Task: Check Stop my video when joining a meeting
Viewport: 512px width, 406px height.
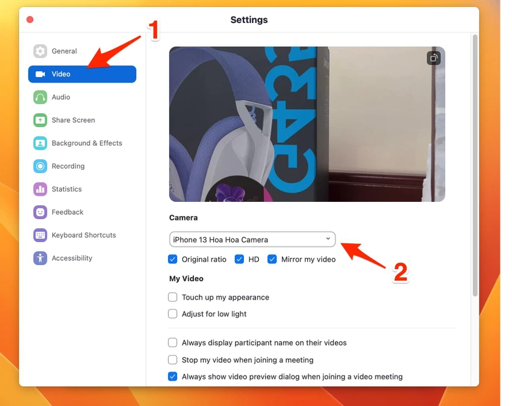Action: click(x=173, y=360)
